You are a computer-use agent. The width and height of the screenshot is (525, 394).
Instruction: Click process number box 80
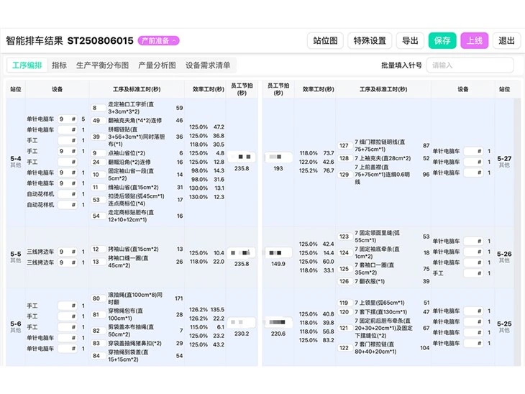99,298
